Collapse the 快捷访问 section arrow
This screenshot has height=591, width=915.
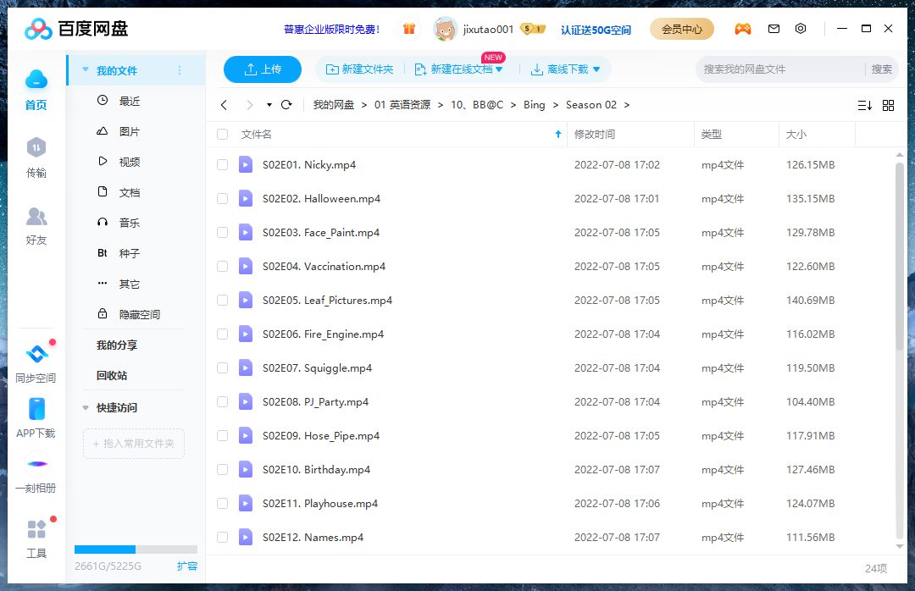click(x=86, y=408)
